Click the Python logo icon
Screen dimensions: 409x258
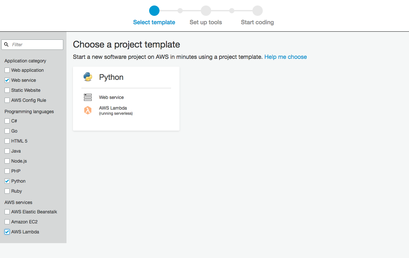click(87, 77)
